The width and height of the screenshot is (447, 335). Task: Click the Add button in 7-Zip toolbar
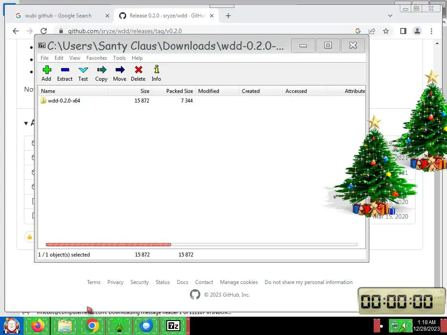point(46,73)
